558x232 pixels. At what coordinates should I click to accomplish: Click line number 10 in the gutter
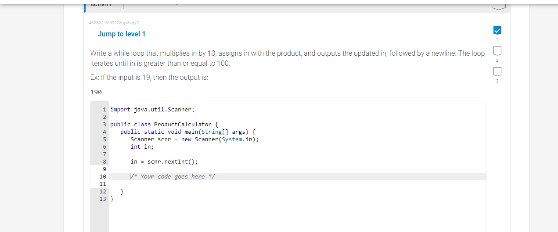tap(103, 176)
